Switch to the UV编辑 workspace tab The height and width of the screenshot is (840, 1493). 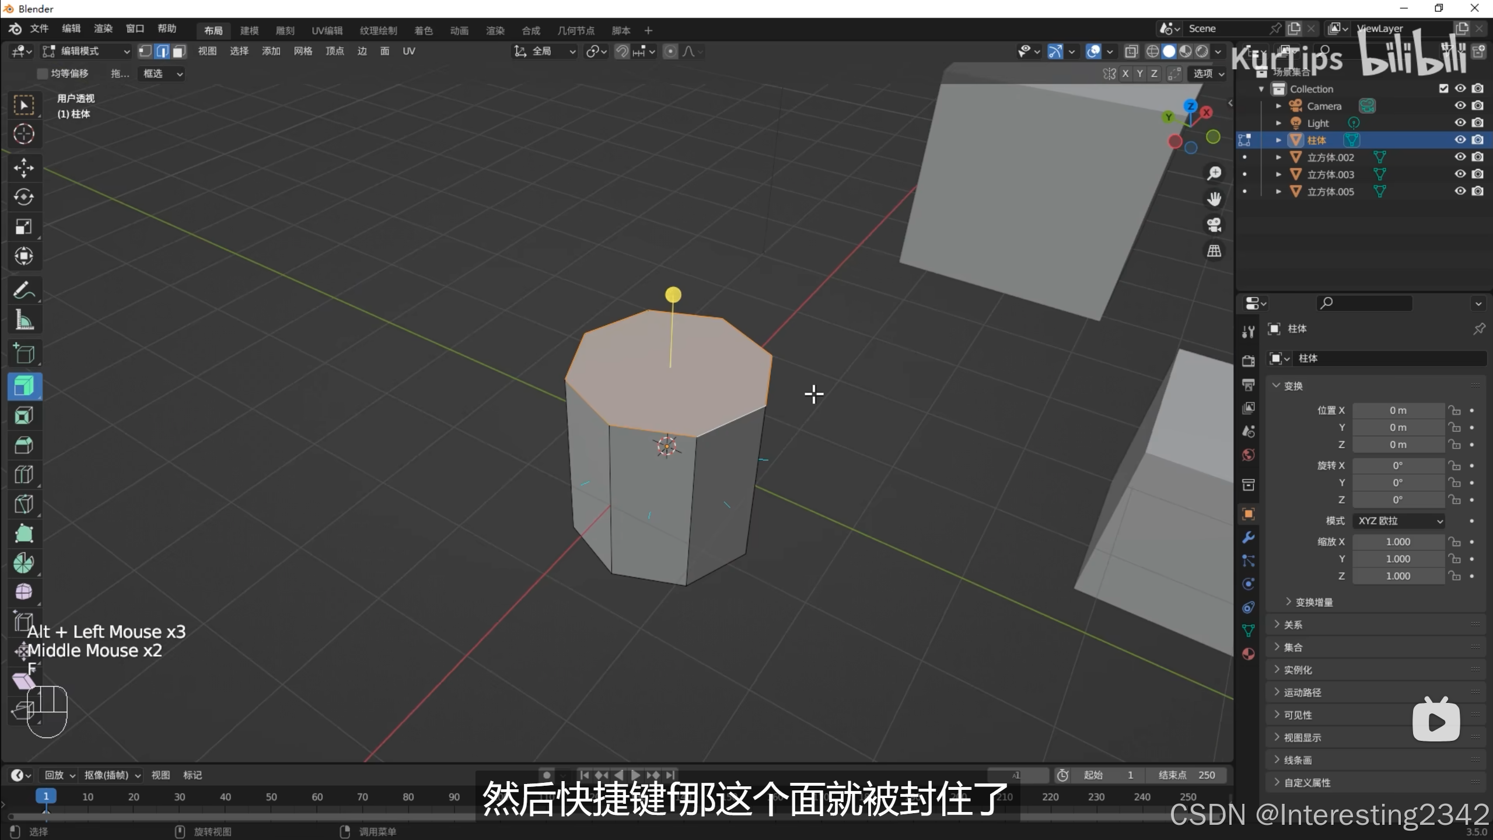[x=327, y=30]
